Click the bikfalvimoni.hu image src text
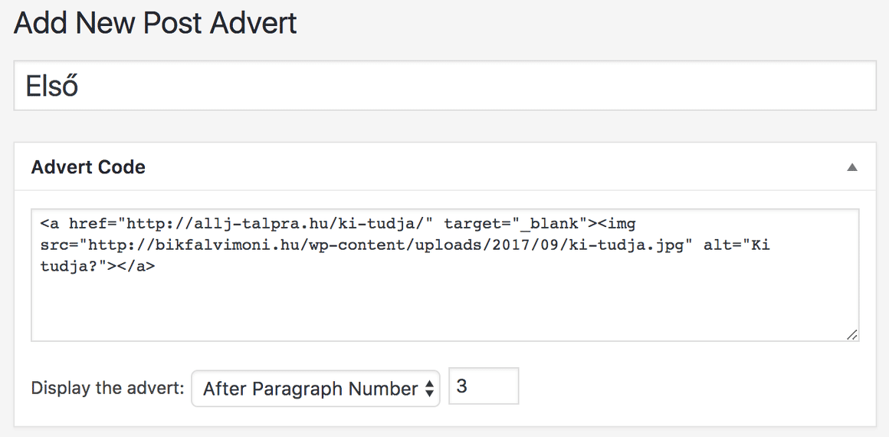This screenshot has height=437, width=889. [386, 245]
